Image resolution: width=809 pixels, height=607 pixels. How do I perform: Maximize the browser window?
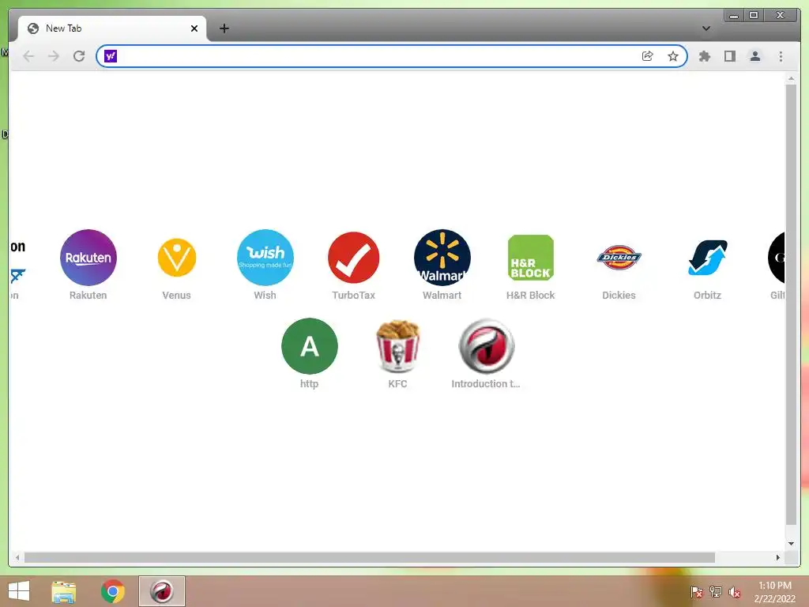[753, 16]
